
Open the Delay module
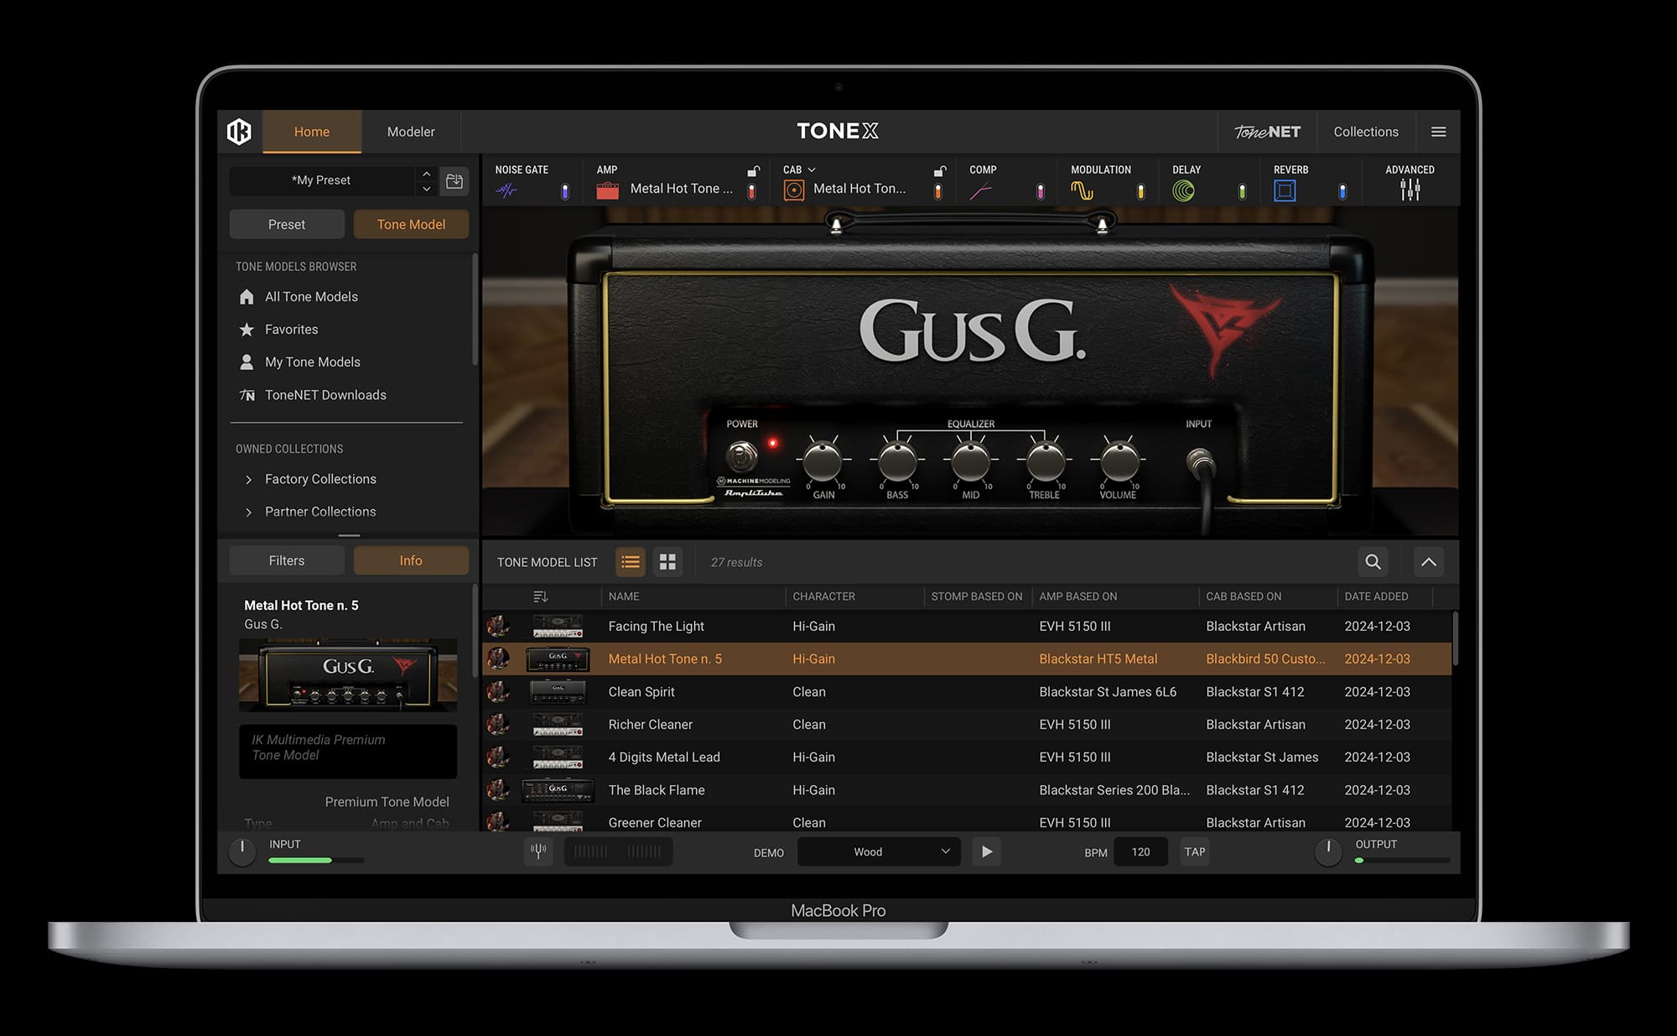click(1184, 190)
